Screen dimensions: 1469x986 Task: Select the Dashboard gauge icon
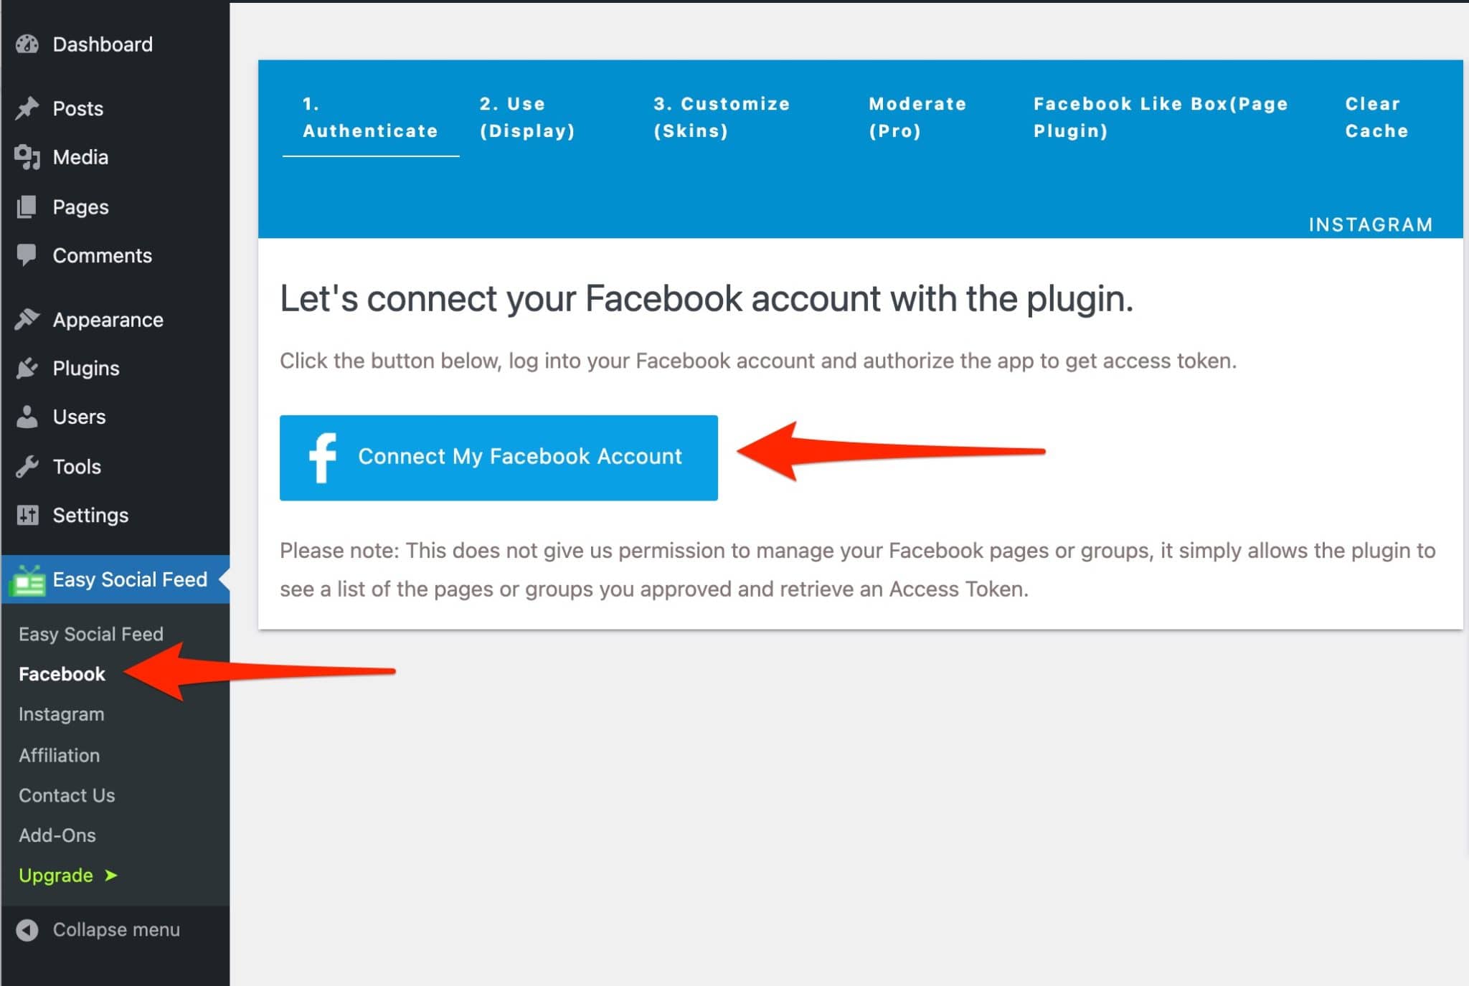pyautogui.click(x=27, y=44)
